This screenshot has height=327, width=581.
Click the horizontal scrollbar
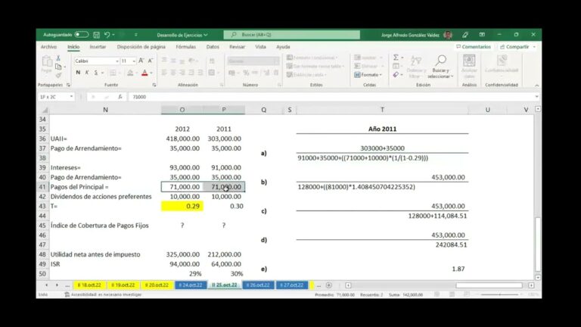tap(489, 285)
